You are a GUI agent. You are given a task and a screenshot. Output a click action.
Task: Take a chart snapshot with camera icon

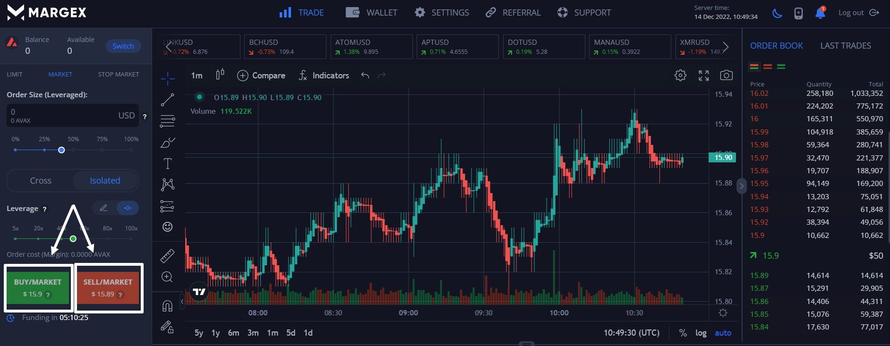(726, 76)
